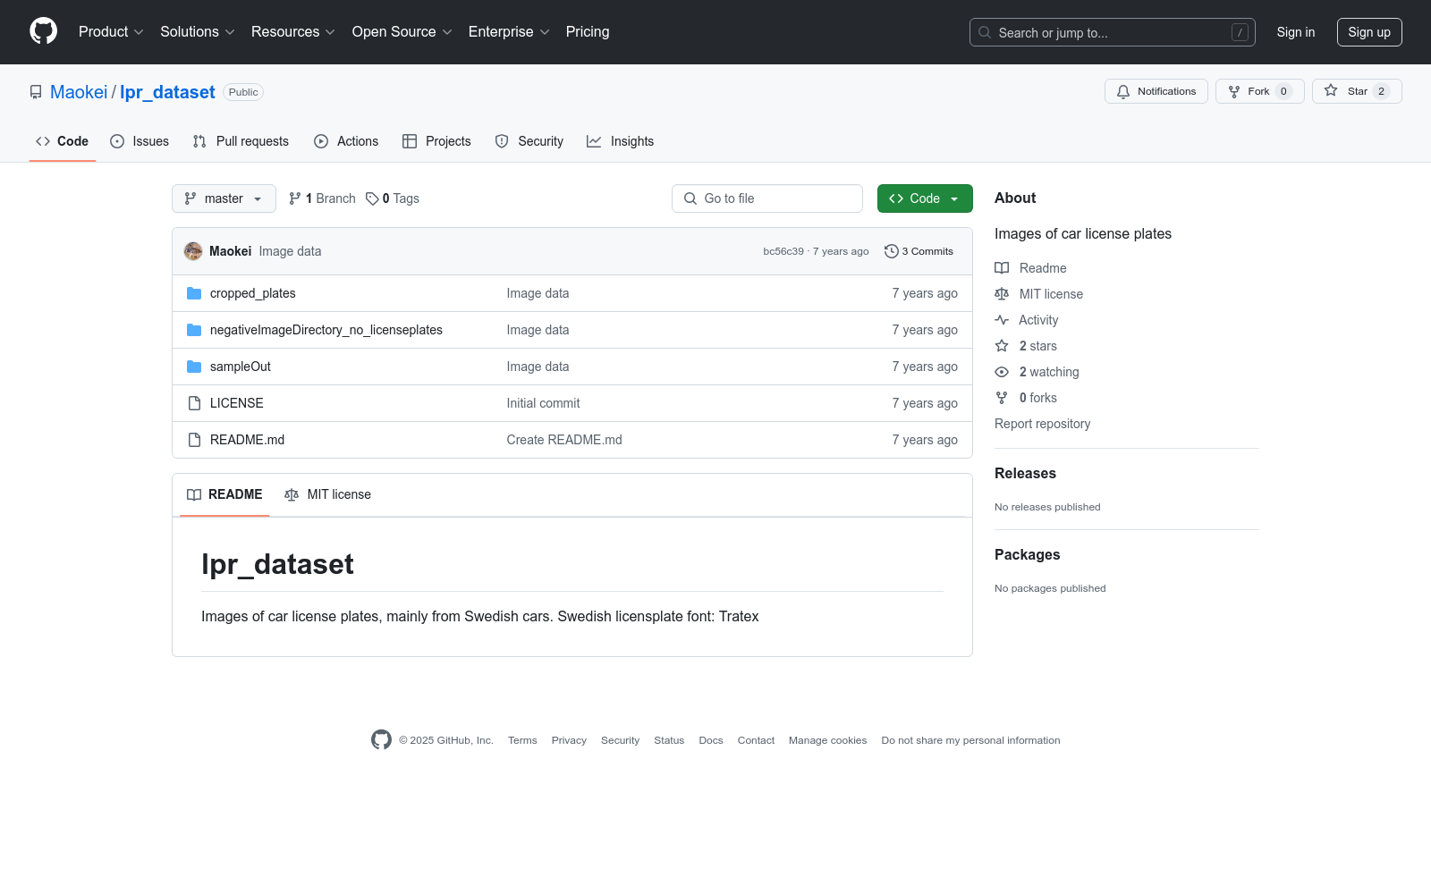1431x894 pixels.
Task: Click the pulse icon beside Activity
Action: pos(1002,320)
